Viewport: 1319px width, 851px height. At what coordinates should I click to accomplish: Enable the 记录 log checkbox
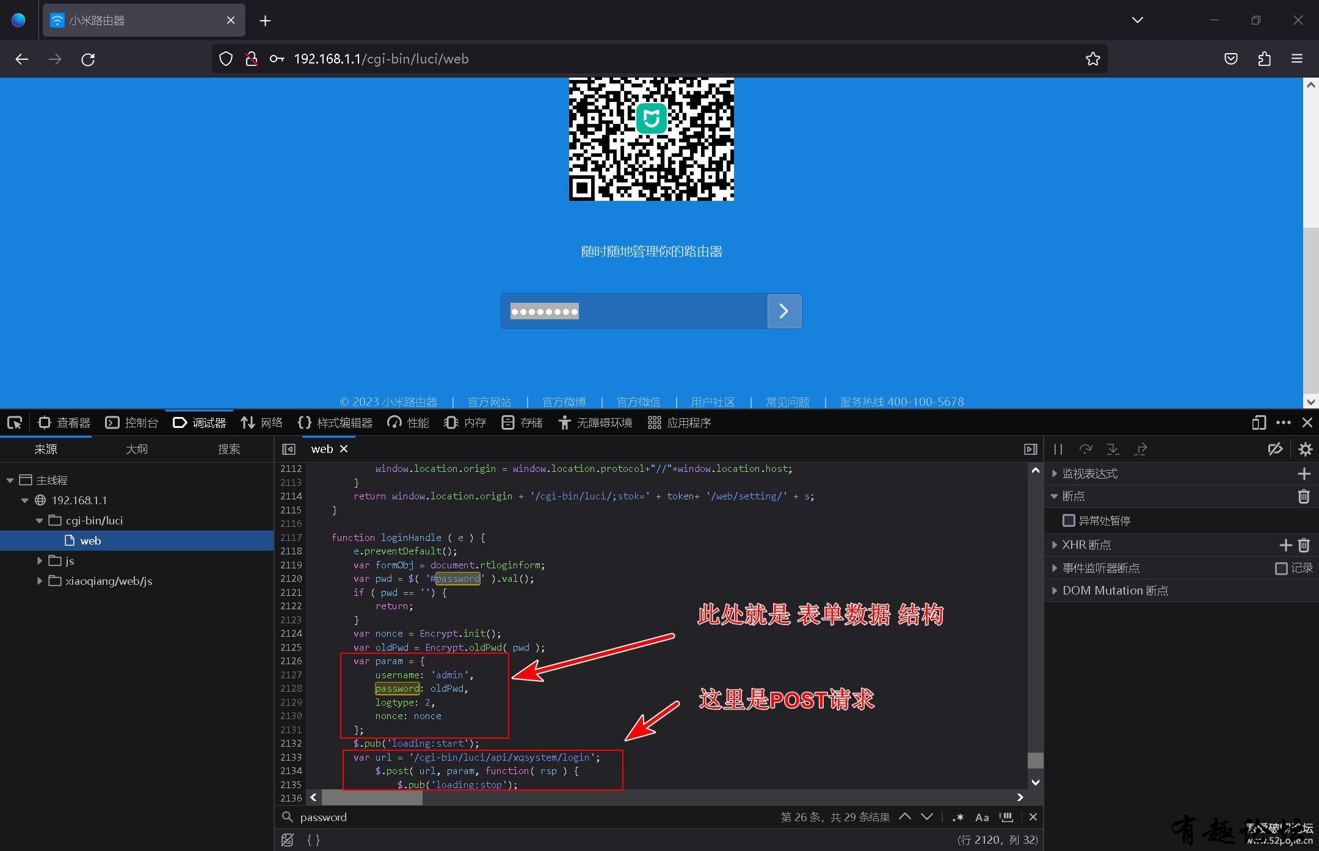[1281, 568]
